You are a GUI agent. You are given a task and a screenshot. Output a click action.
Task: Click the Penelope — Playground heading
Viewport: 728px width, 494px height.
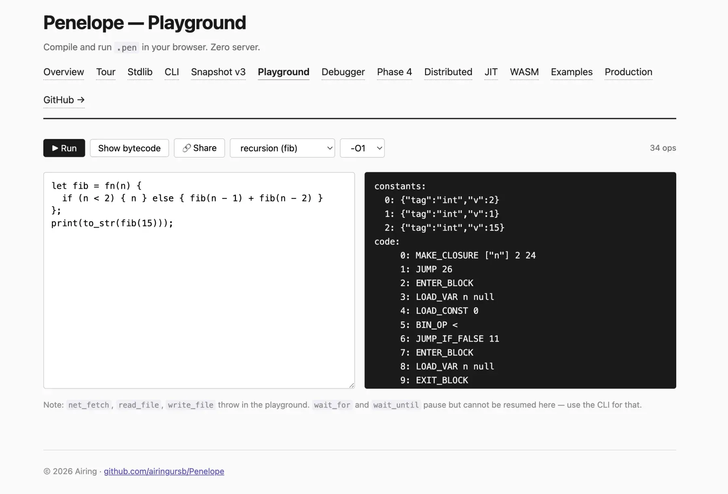pos(144,23)
